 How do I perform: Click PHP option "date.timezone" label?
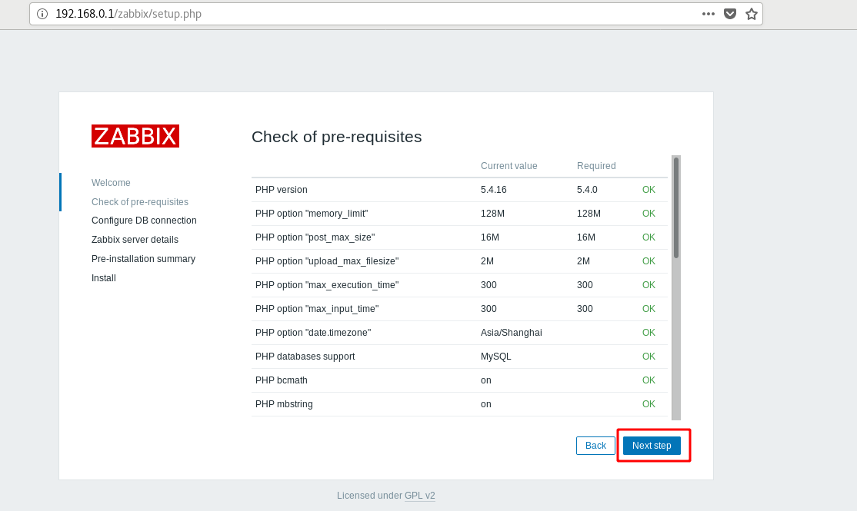pos(313,333)
